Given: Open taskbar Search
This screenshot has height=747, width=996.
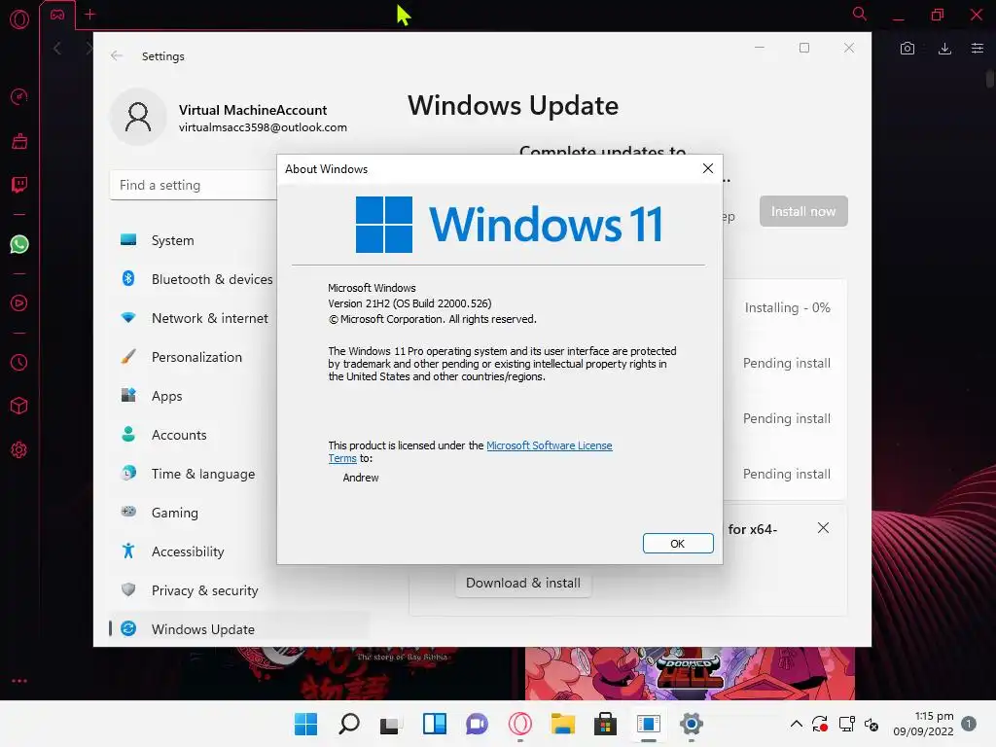Looking at the screenshot, I should pyautogui.click(x=349, y=724).
